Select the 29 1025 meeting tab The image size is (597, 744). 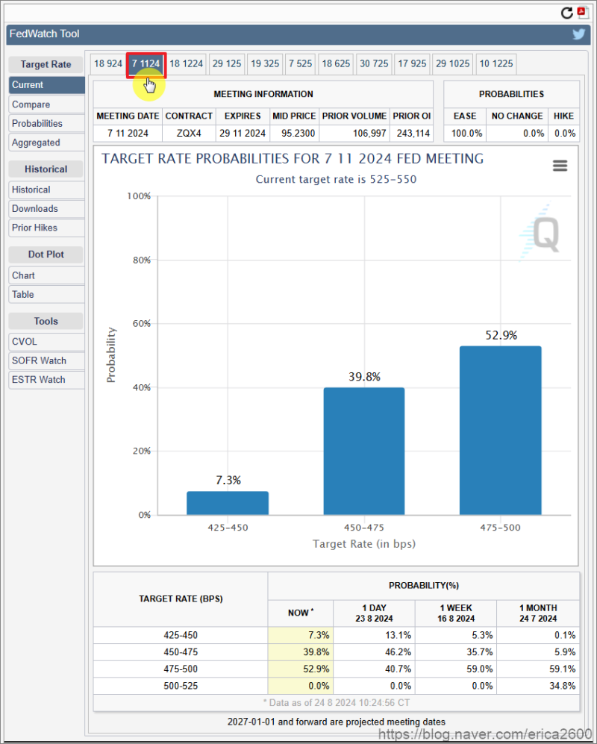(x=453, y=63)
